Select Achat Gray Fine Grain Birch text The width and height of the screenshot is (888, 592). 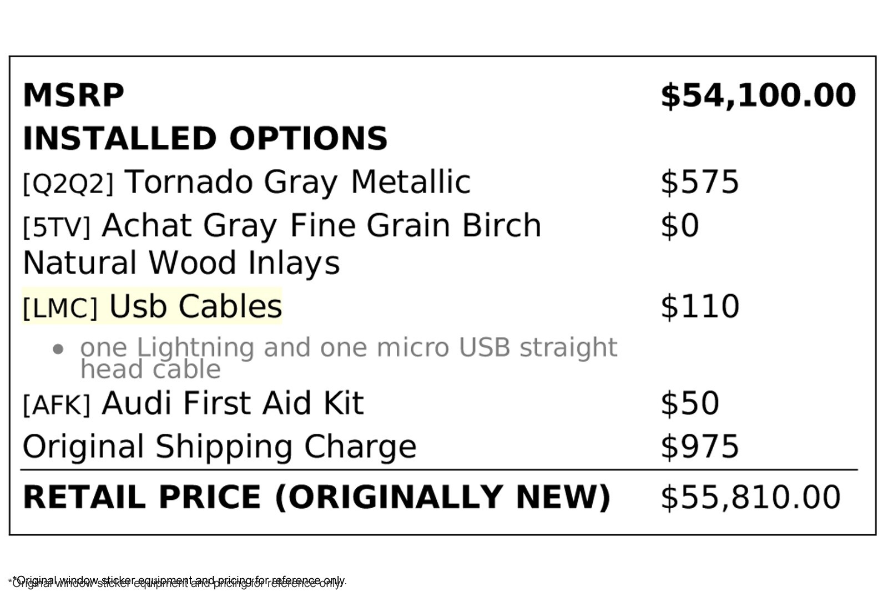coord(321,226)
